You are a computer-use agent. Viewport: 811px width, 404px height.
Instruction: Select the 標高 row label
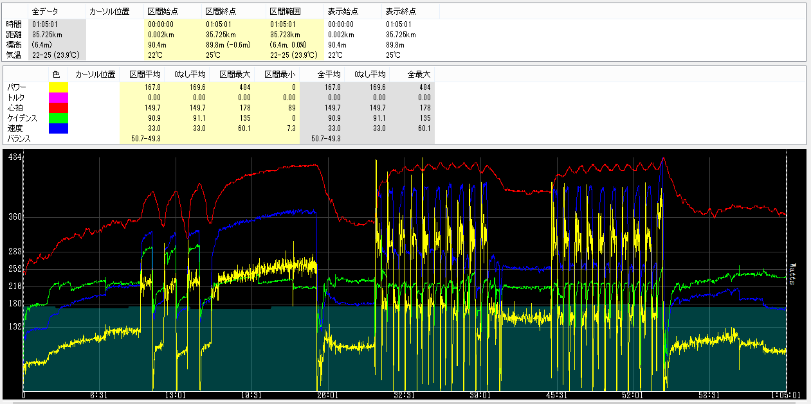click(x=14, y=45)
